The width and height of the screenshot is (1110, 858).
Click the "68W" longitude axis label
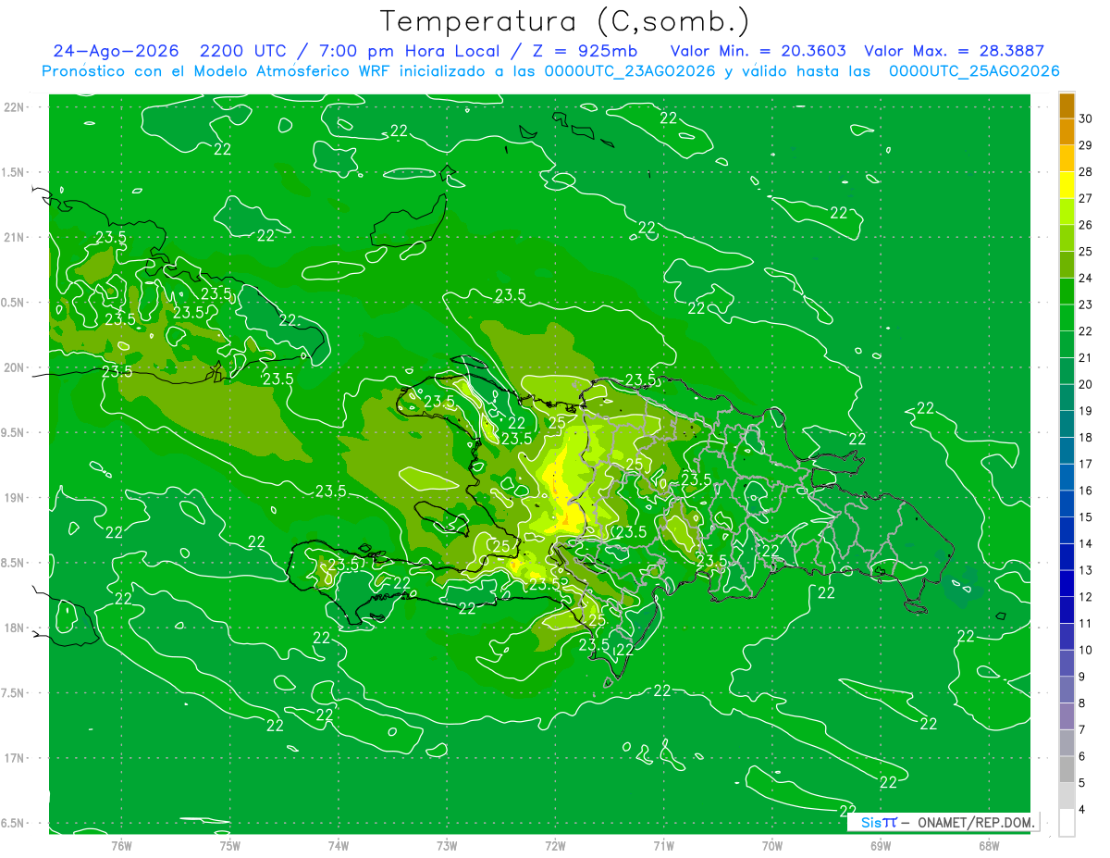coord(989,846)
